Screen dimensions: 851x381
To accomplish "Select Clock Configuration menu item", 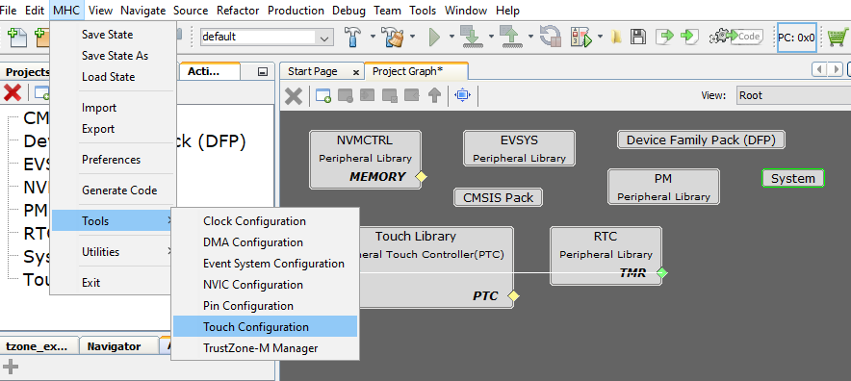I will point(265,221).
